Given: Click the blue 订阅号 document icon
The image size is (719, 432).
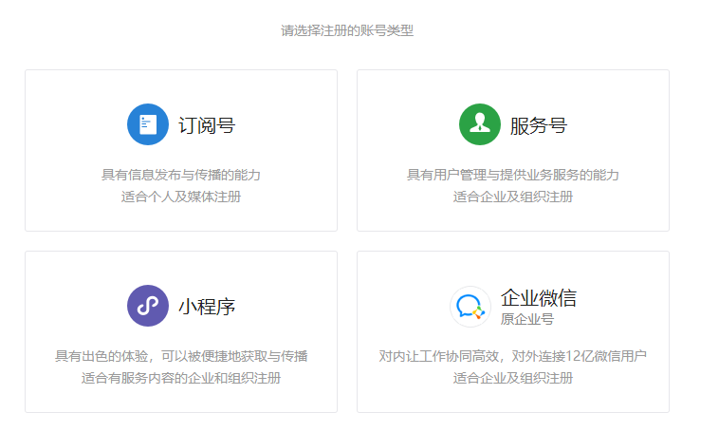Looking at the screenshot, I should pos(148,124).
